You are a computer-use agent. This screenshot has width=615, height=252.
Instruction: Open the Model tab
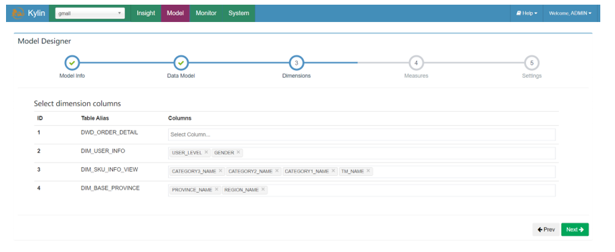(x=175, y=13)
